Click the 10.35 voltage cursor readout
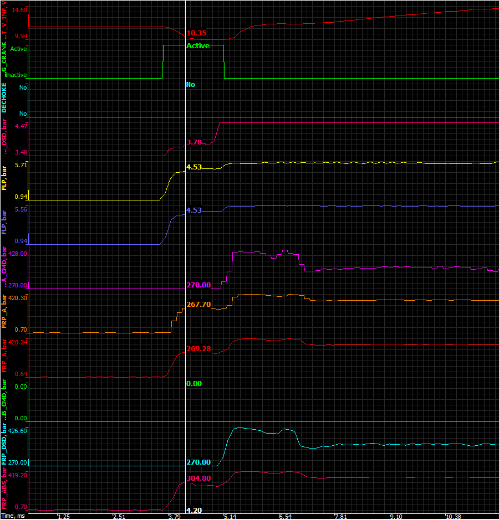The width and height of the screenshot is (499, 520). click(196, 33)
